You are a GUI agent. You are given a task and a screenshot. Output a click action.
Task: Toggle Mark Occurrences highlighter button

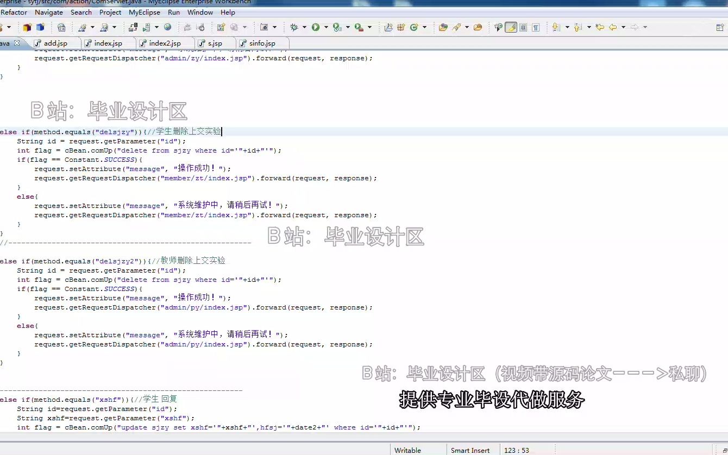pos(511,27)
